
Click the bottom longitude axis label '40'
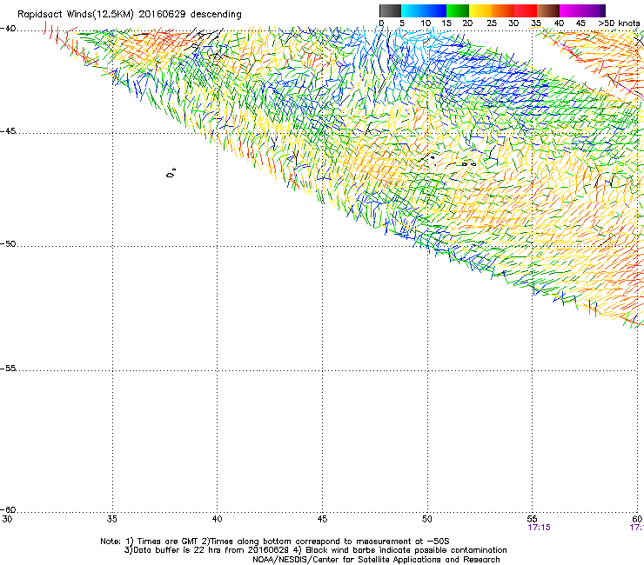pos(217,519)
